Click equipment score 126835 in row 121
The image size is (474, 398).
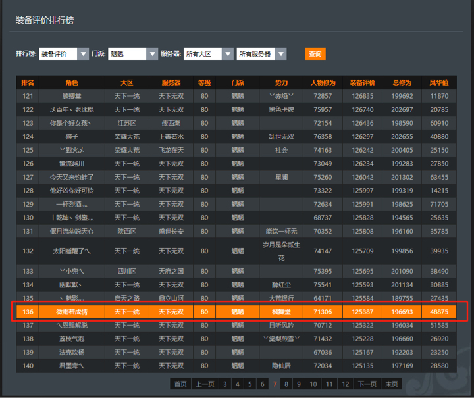(x=363, y=96)
